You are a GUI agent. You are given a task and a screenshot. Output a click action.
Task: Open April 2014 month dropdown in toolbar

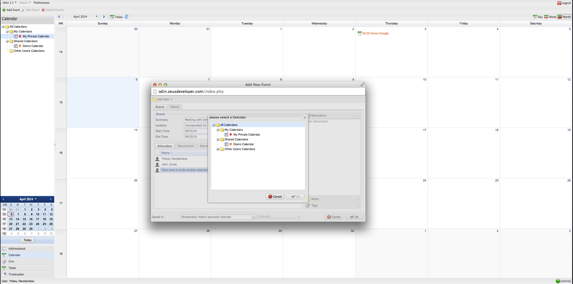(x=97, y=17)
